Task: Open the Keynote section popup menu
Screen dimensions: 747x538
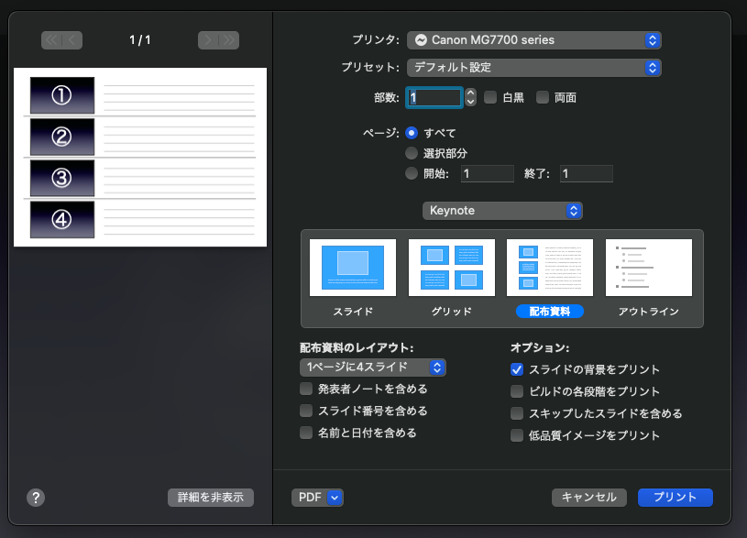Action: [502, 211]
